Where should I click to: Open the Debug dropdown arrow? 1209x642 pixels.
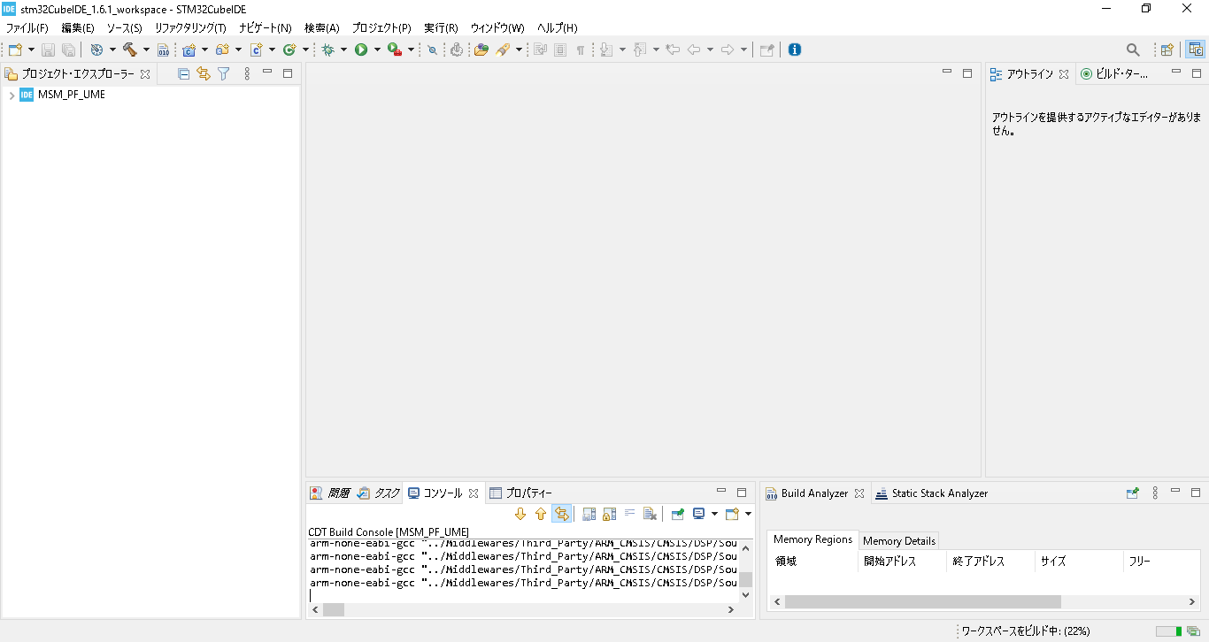pos(343,50)
